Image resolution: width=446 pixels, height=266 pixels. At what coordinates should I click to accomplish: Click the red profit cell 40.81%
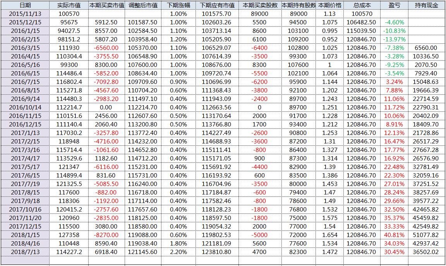coord(394,235)
